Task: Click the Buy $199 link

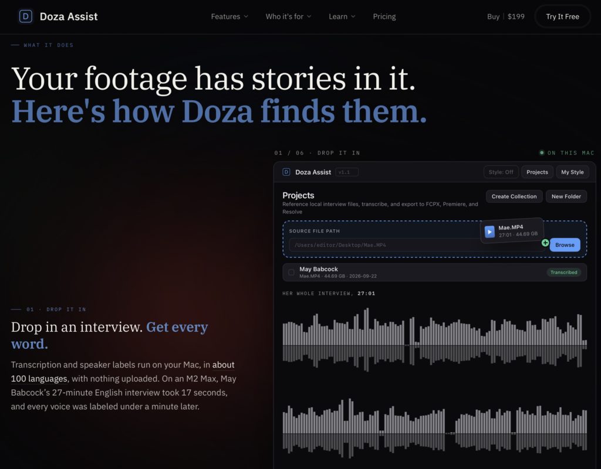Action: pos(505,16)
